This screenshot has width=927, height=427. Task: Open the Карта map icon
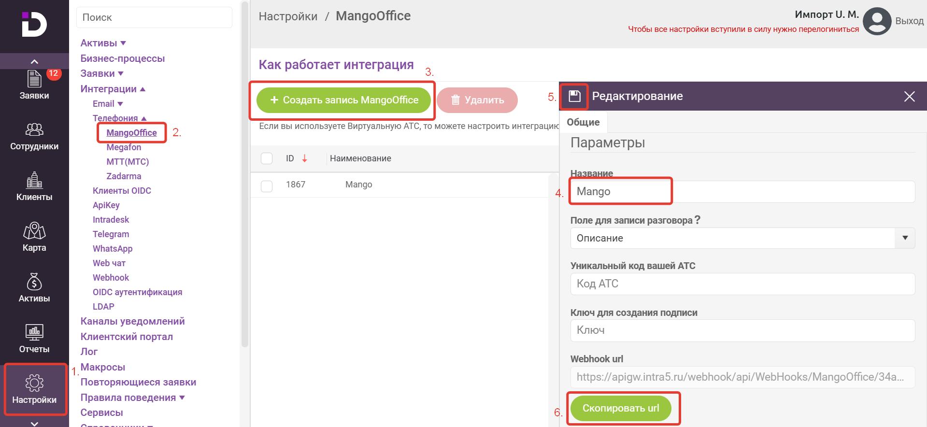34,232
